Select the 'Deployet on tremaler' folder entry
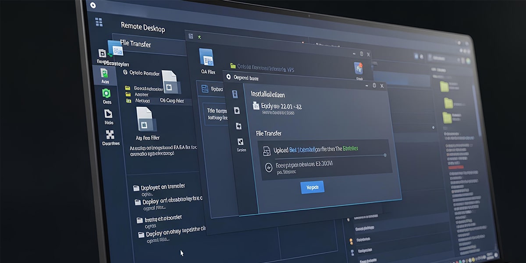 click(x=159, y=187)
